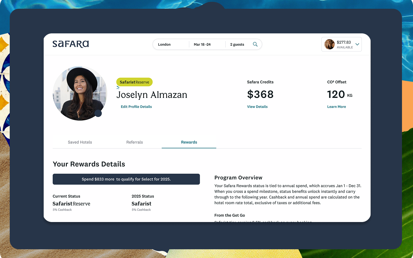This screenshot has width=413, height=258.
Task: Click the Current Status label
Action: 66,196
